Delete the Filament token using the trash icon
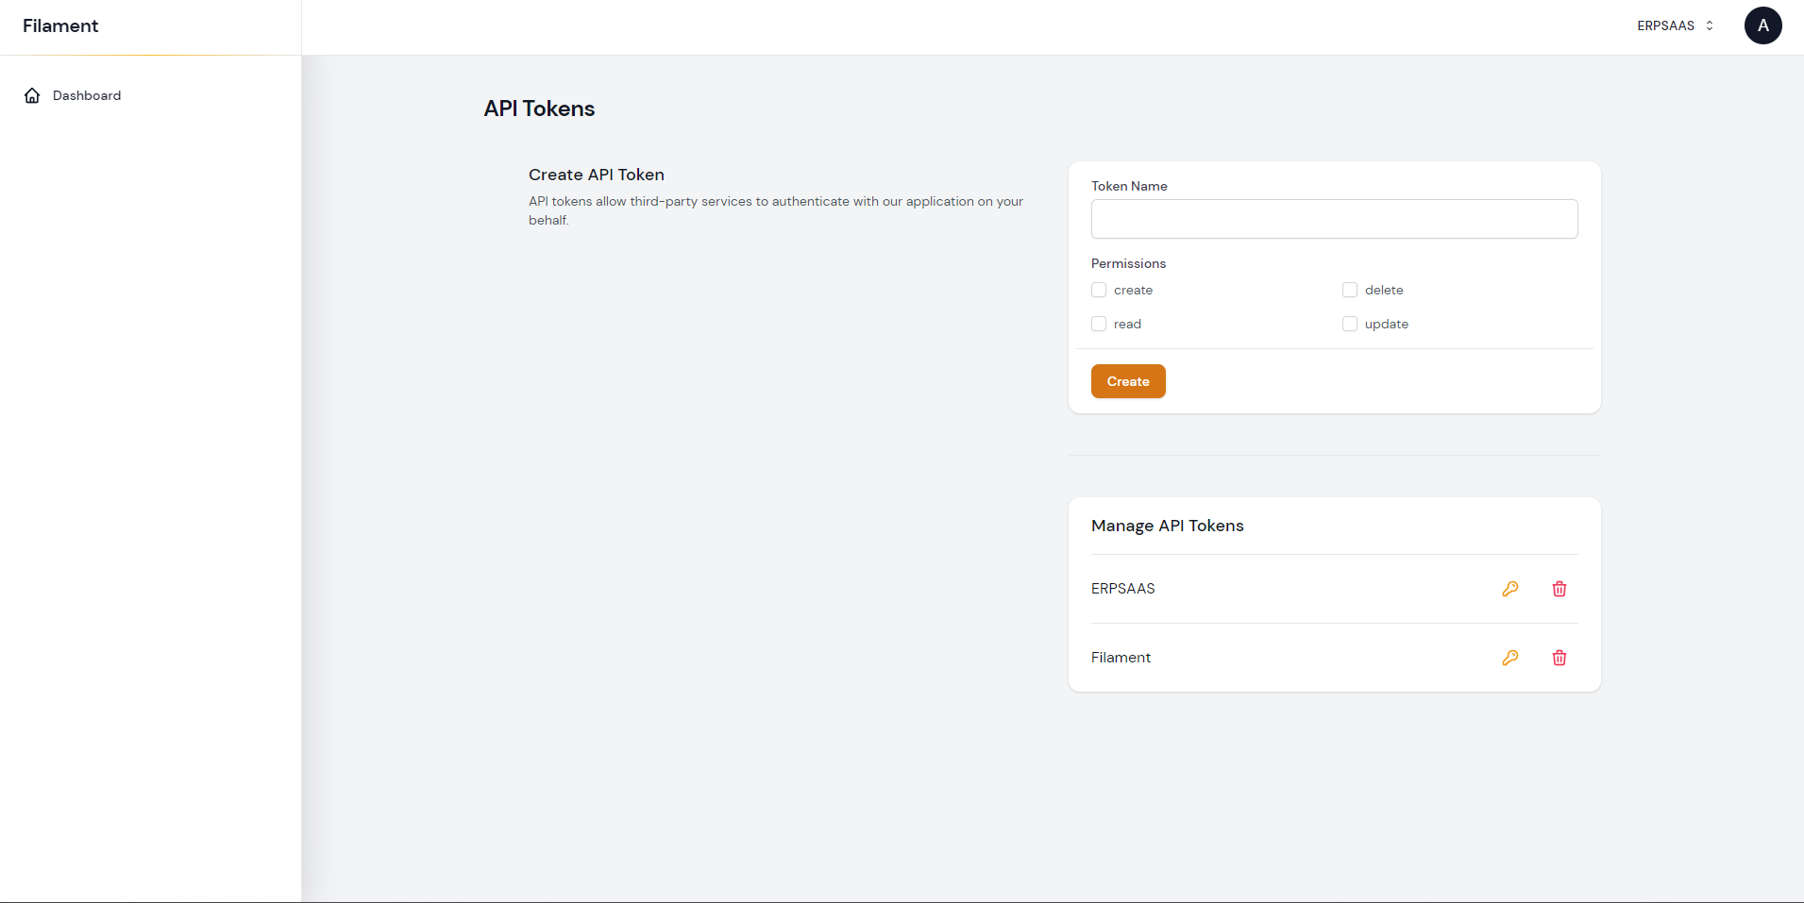Screen dimensions: 1804x903 pyautogui.click(x=1559, y=657)
